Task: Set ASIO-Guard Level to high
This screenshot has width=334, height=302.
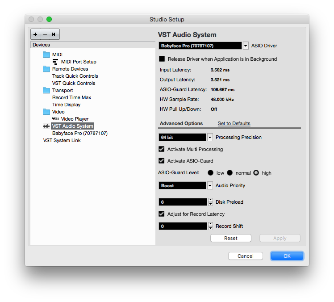Action: (x=256, y=172)
